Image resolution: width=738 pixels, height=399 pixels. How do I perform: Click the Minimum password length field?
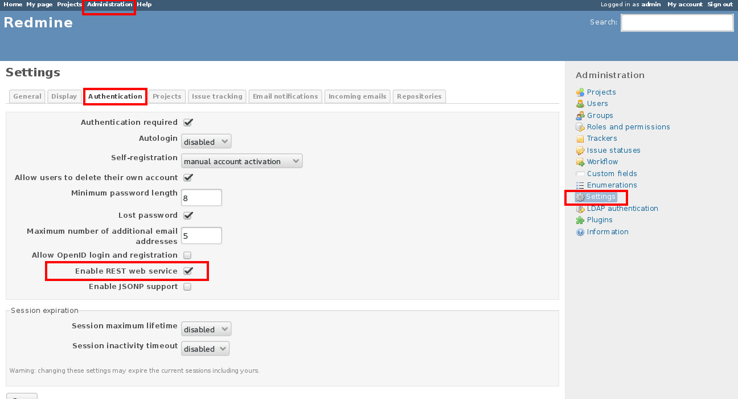pyautogui.click(x=202, y=198)
